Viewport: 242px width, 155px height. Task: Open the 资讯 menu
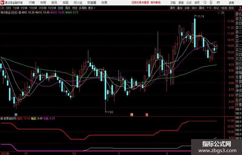(x=54, y=3)
